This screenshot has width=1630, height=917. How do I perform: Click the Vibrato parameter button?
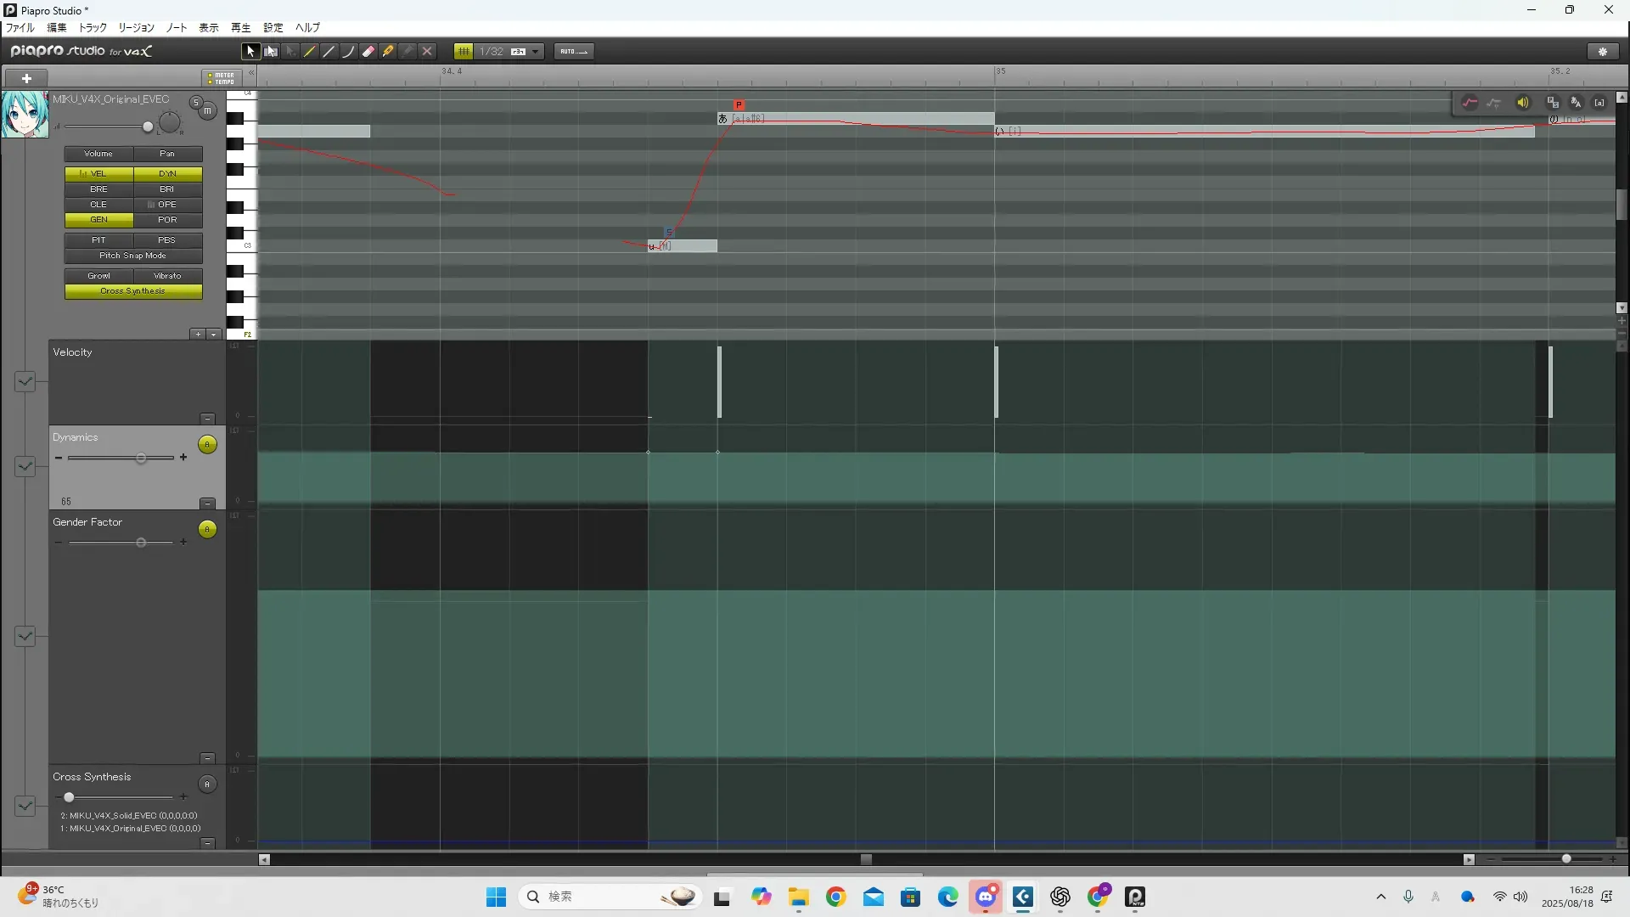167,276
